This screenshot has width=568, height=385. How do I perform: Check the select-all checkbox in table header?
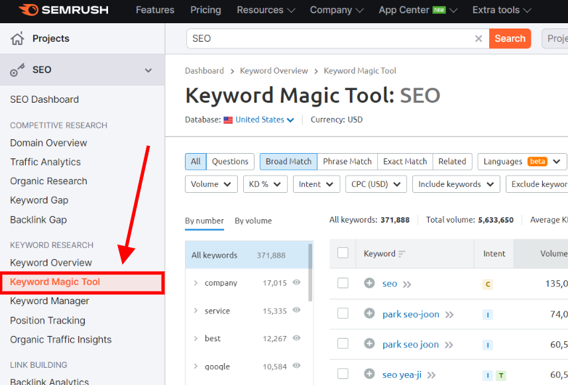click(x=343, y=253)
